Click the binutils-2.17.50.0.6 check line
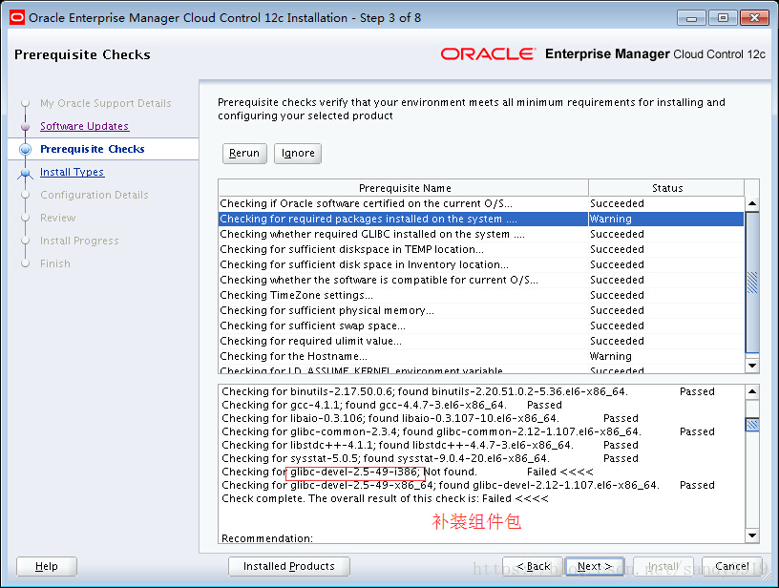This screenshot has height=588, width=779. (468, 391)
